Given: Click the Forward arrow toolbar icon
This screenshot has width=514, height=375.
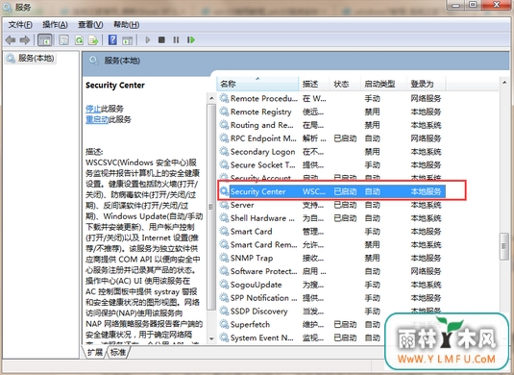Looking at the screenshot, I should (25, 40).
